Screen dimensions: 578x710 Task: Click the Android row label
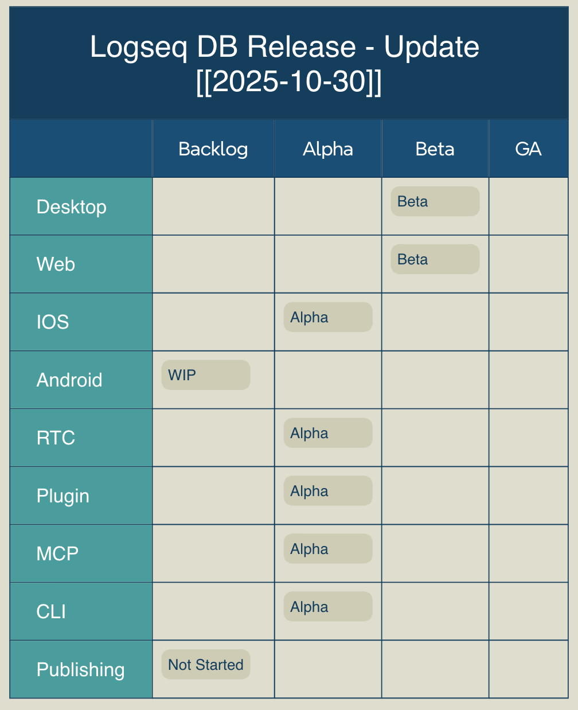pyautogui.click(x=69, y=380)
